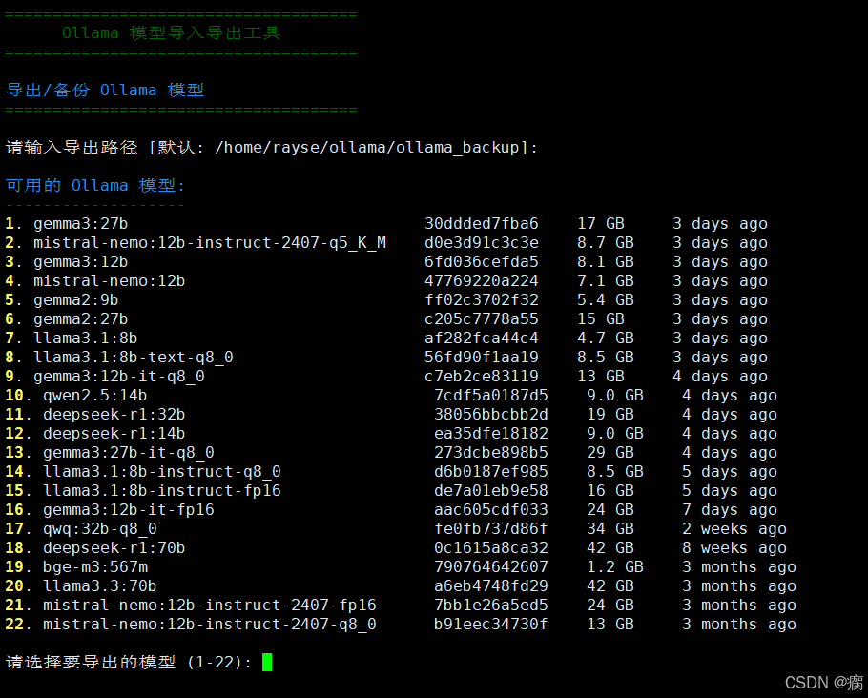
Task: Click the '2 weeks ago' timestamp
Action: pos(734,529)
